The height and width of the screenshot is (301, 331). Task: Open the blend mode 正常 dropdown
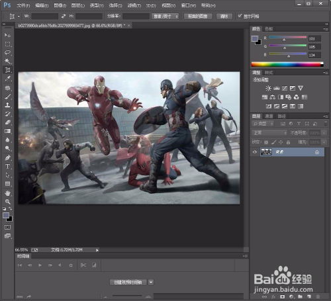(x=269, y=133)
